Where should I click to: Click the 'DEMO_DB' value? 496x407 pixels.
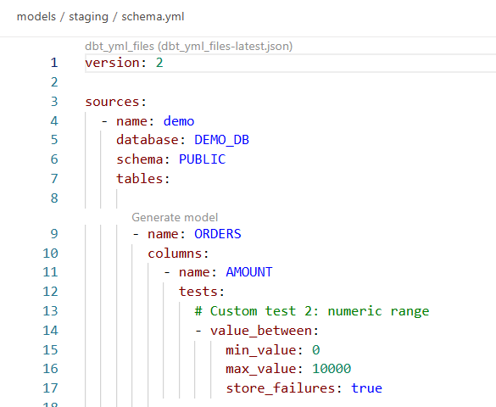coord(221,140)
